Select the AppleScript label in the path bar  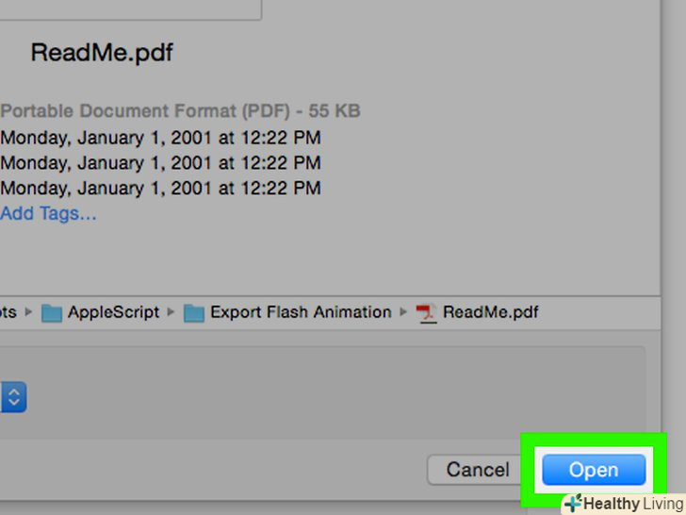(113, 312)
